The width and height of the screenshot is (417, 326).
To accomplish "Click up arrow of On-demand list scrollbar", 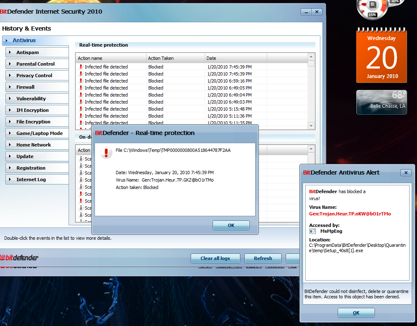I will [311, 149].
